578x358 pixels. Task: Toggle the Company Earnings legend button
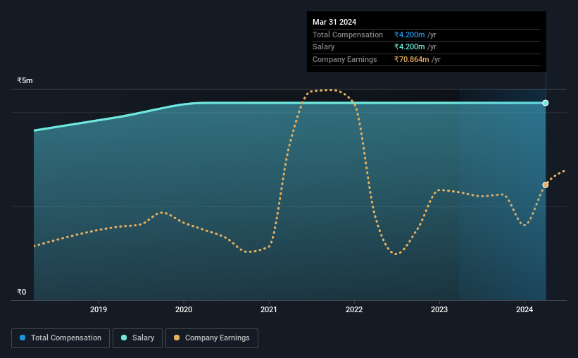coord(212,338)
